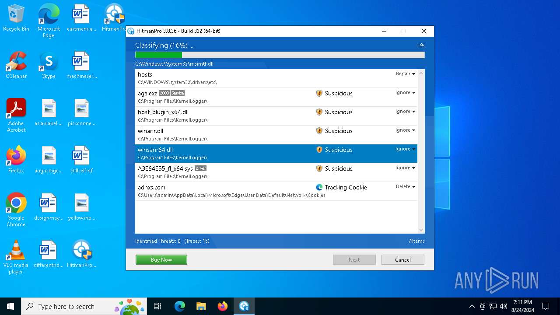
Task: Launch Skype from the desktop
Action: pos(49,66)
